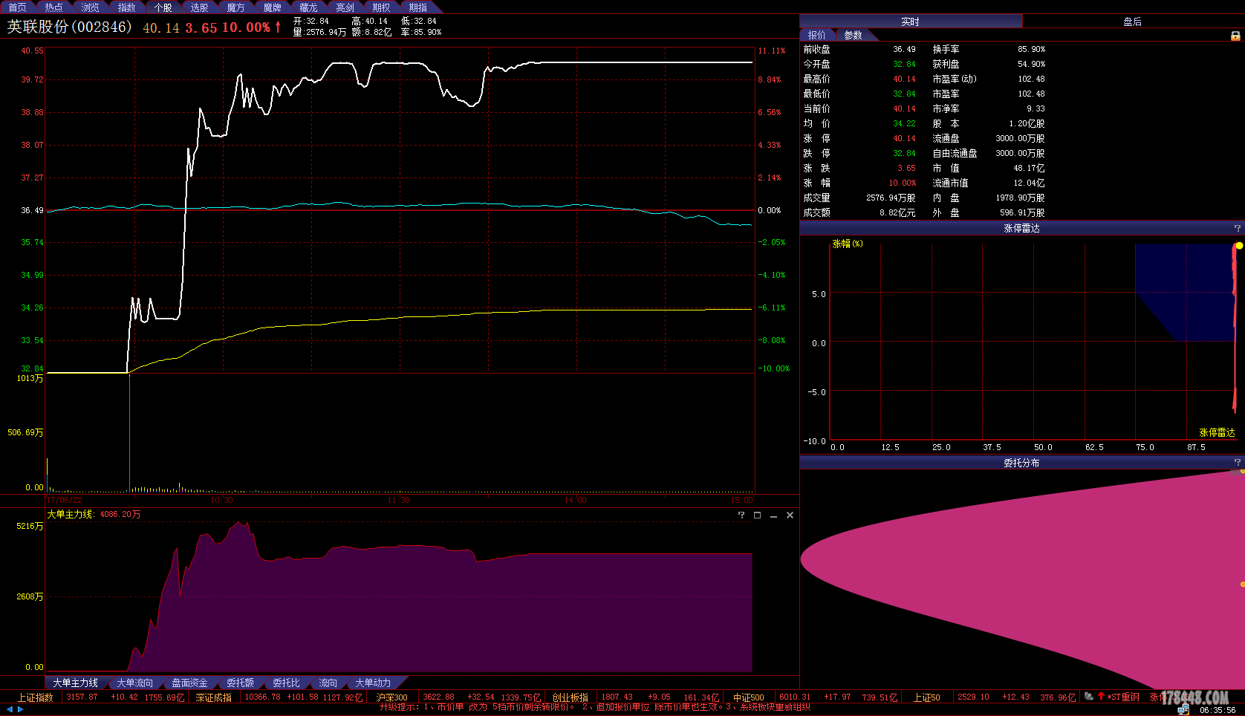Select the 大单主力线 indicator tab

[75, 683]
